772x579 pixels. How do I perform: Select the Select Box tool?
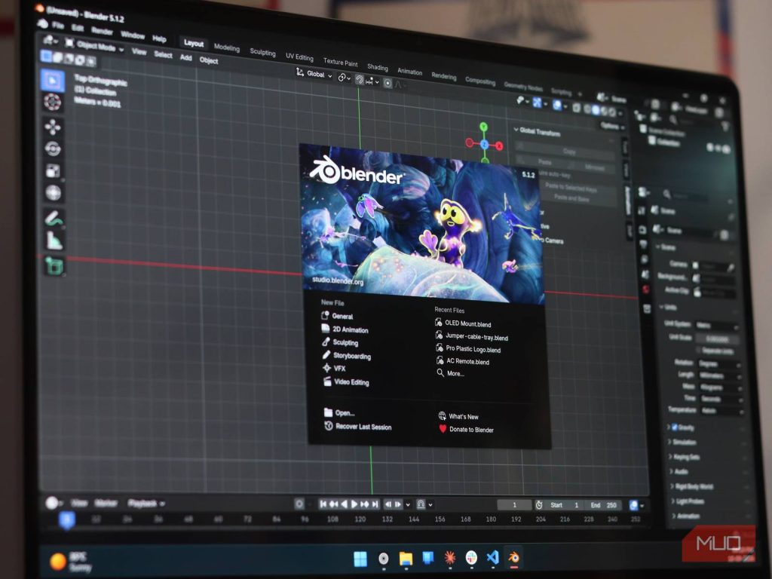(53, 81)
